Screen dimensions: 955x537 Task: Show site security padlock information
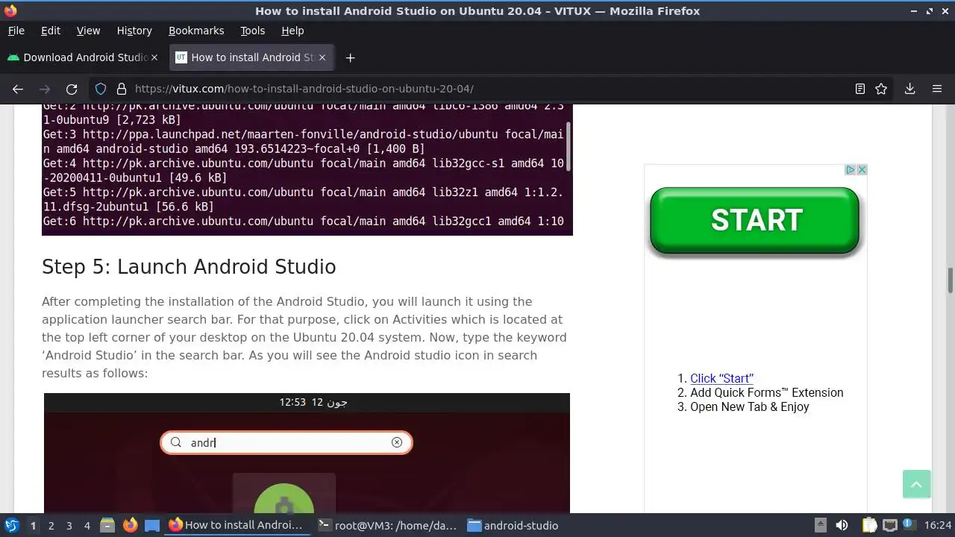point(122,89)
